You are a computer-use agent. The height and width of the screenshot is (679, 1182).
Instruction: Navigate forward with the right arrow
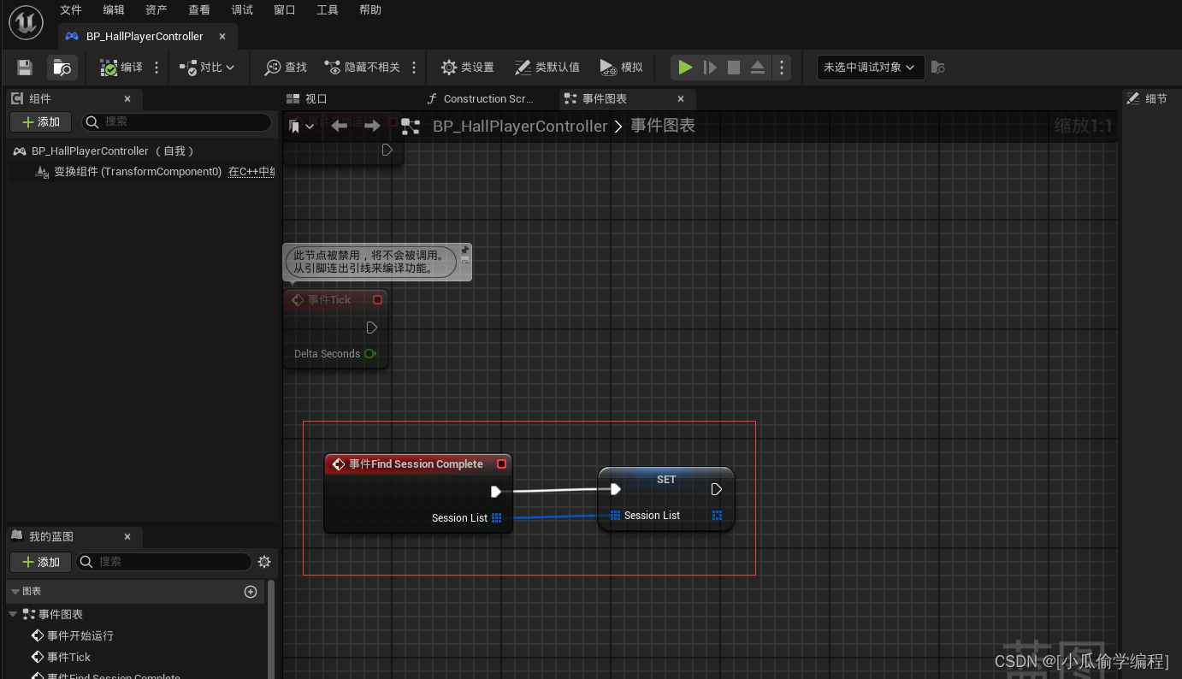pos(372,126)
